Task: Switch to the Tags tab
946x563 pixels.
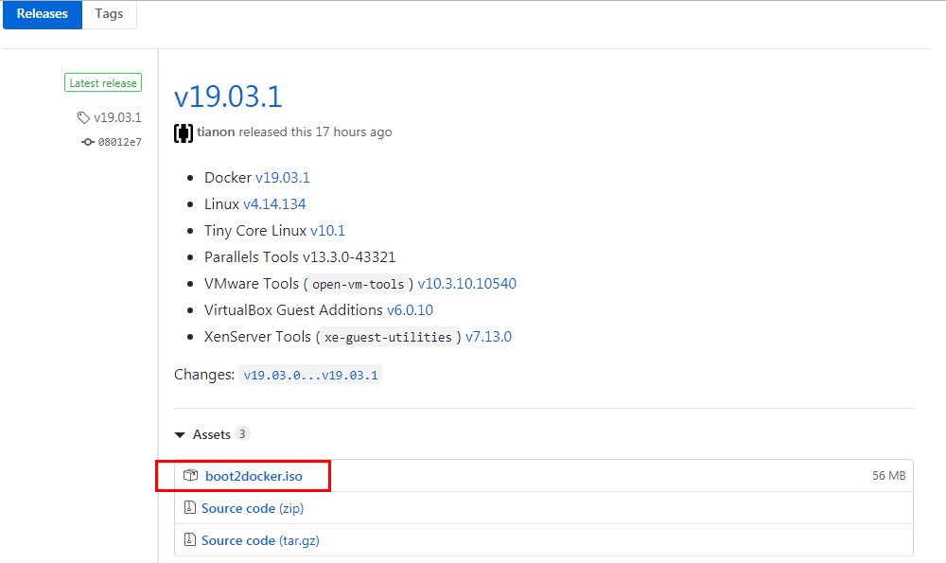Action: click(x=109, y=14)
